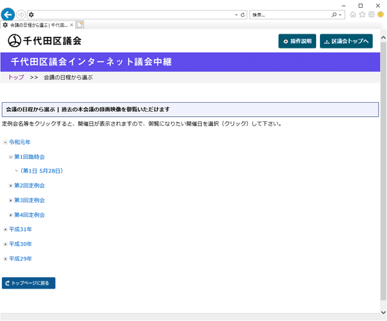Open the 第1日 5月28日 session link
Image resolution: width=387 pixels, height=321 pixels.
[x=41, y=171]
